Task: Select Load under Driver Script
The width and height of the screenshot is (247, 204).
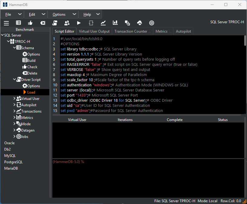Action: [x=29, y=92]
